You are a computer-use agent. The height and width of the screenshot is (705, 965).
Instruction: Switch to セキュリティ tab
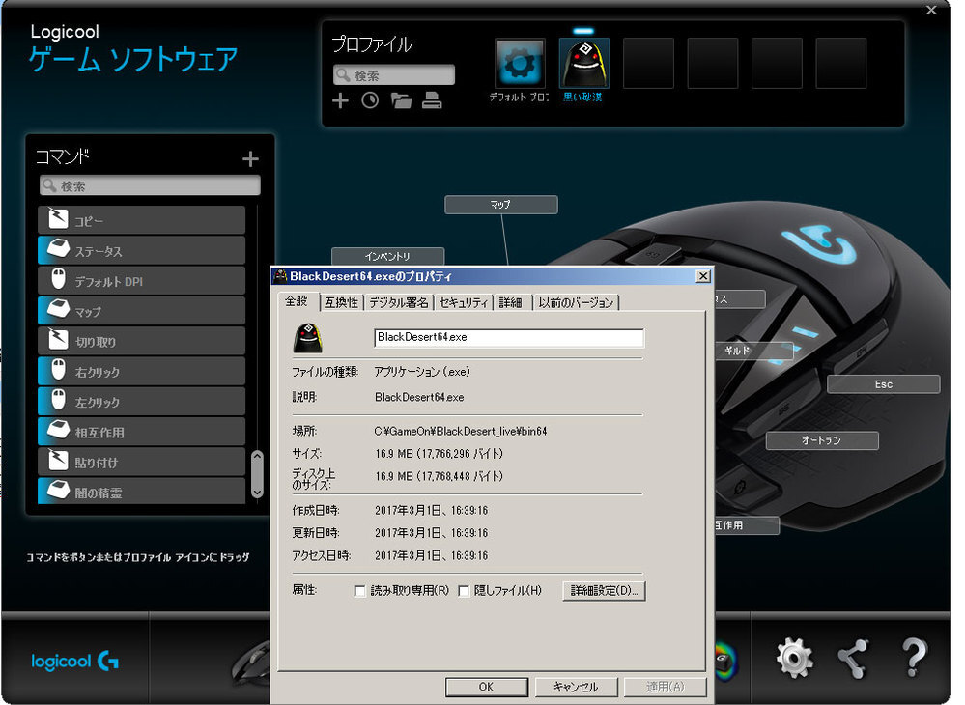(464, 302)
